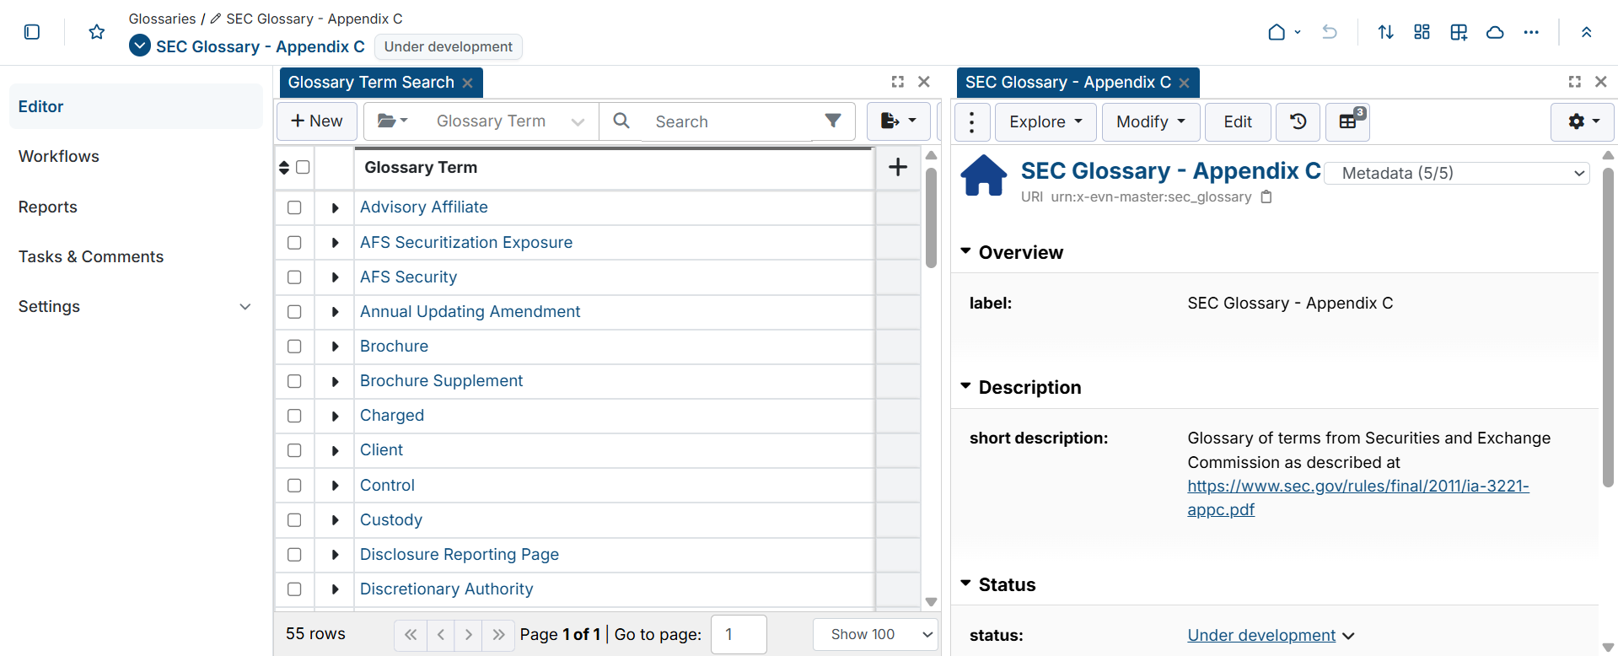This screenshot has height=656, width=1618.
Task: Check the Annual Updating Amendment row checkbox
Action: [x=294, y=311]
